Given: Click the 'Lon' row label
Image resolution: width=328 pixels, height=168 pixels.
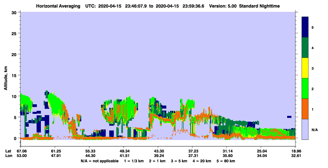Looking at the screenshot, I should click(8, 156).
